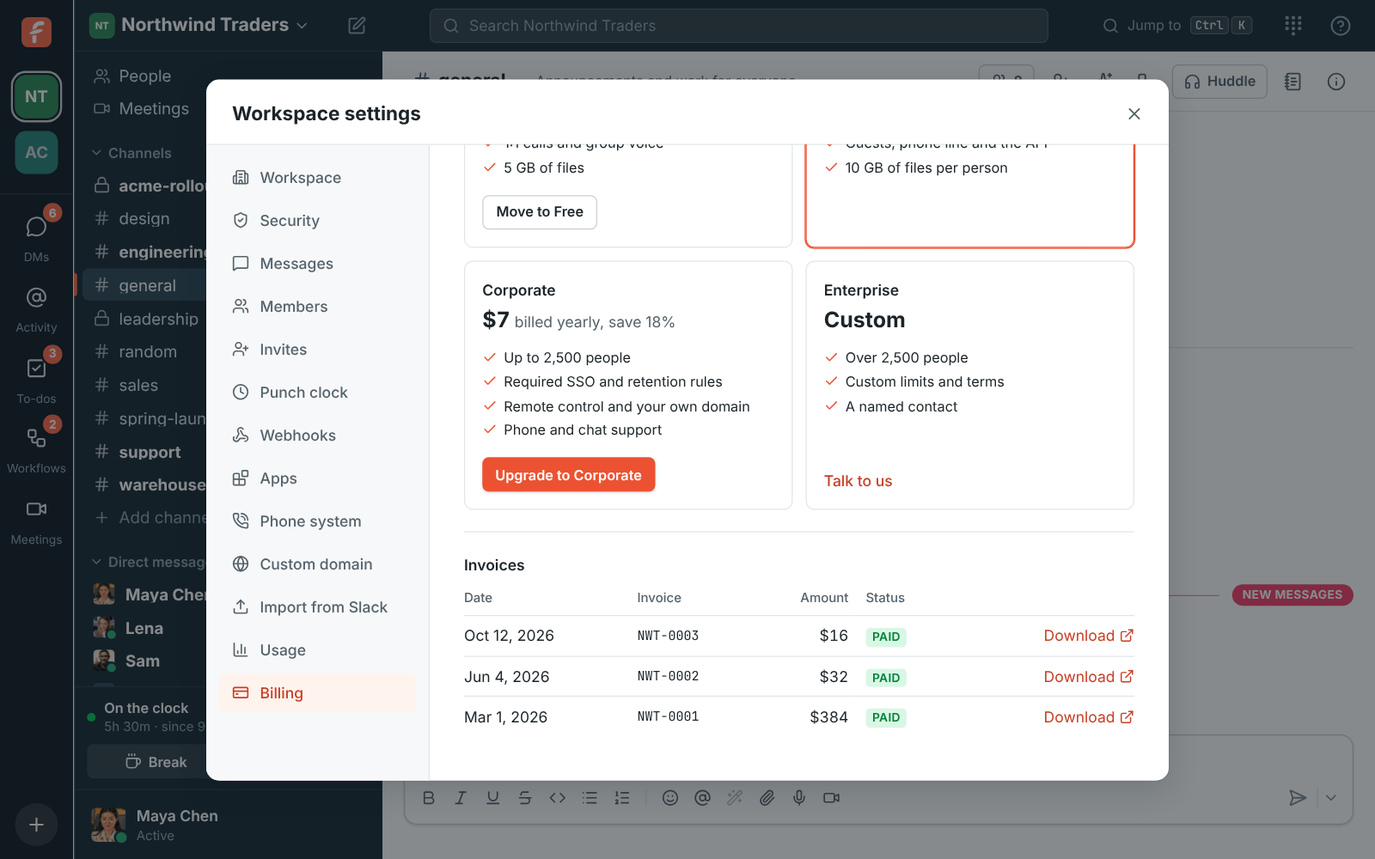1375x859 pixels.
Task: Click the Move to Free button
Action: click(540, 212)
